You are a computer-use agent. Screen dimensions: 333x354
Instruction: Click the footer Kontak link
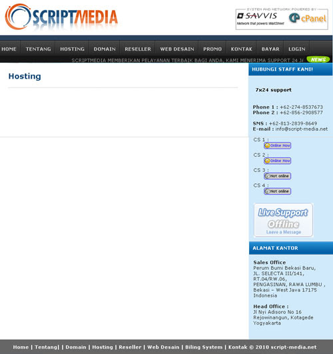click(x=238, y=347)
